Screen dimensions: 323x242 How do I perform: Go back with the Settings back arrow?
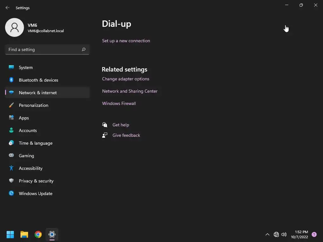(8, 8)
